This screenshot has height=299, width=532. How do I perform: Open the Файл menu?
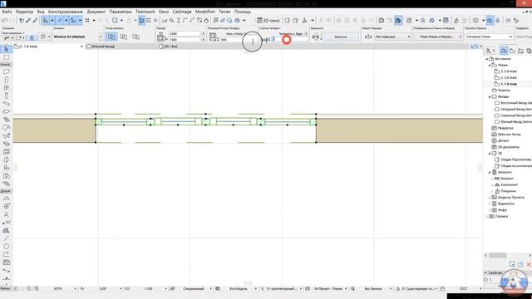[x=7, y=12]
